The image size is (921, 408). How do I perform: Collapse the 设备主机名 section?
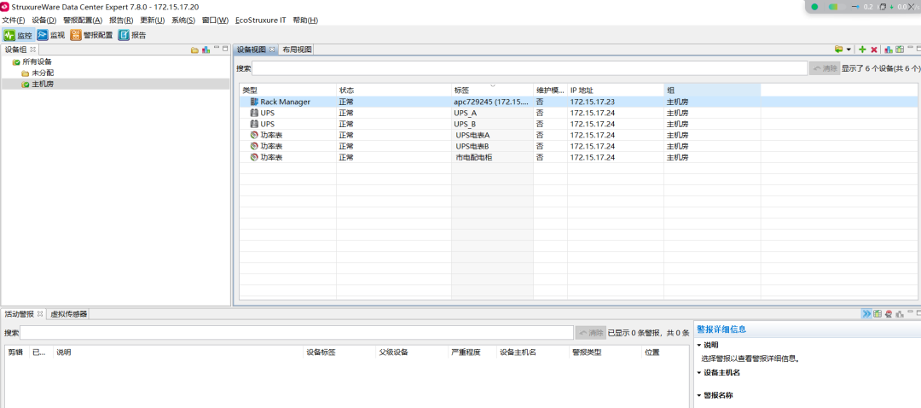click(x=699, y=373)
